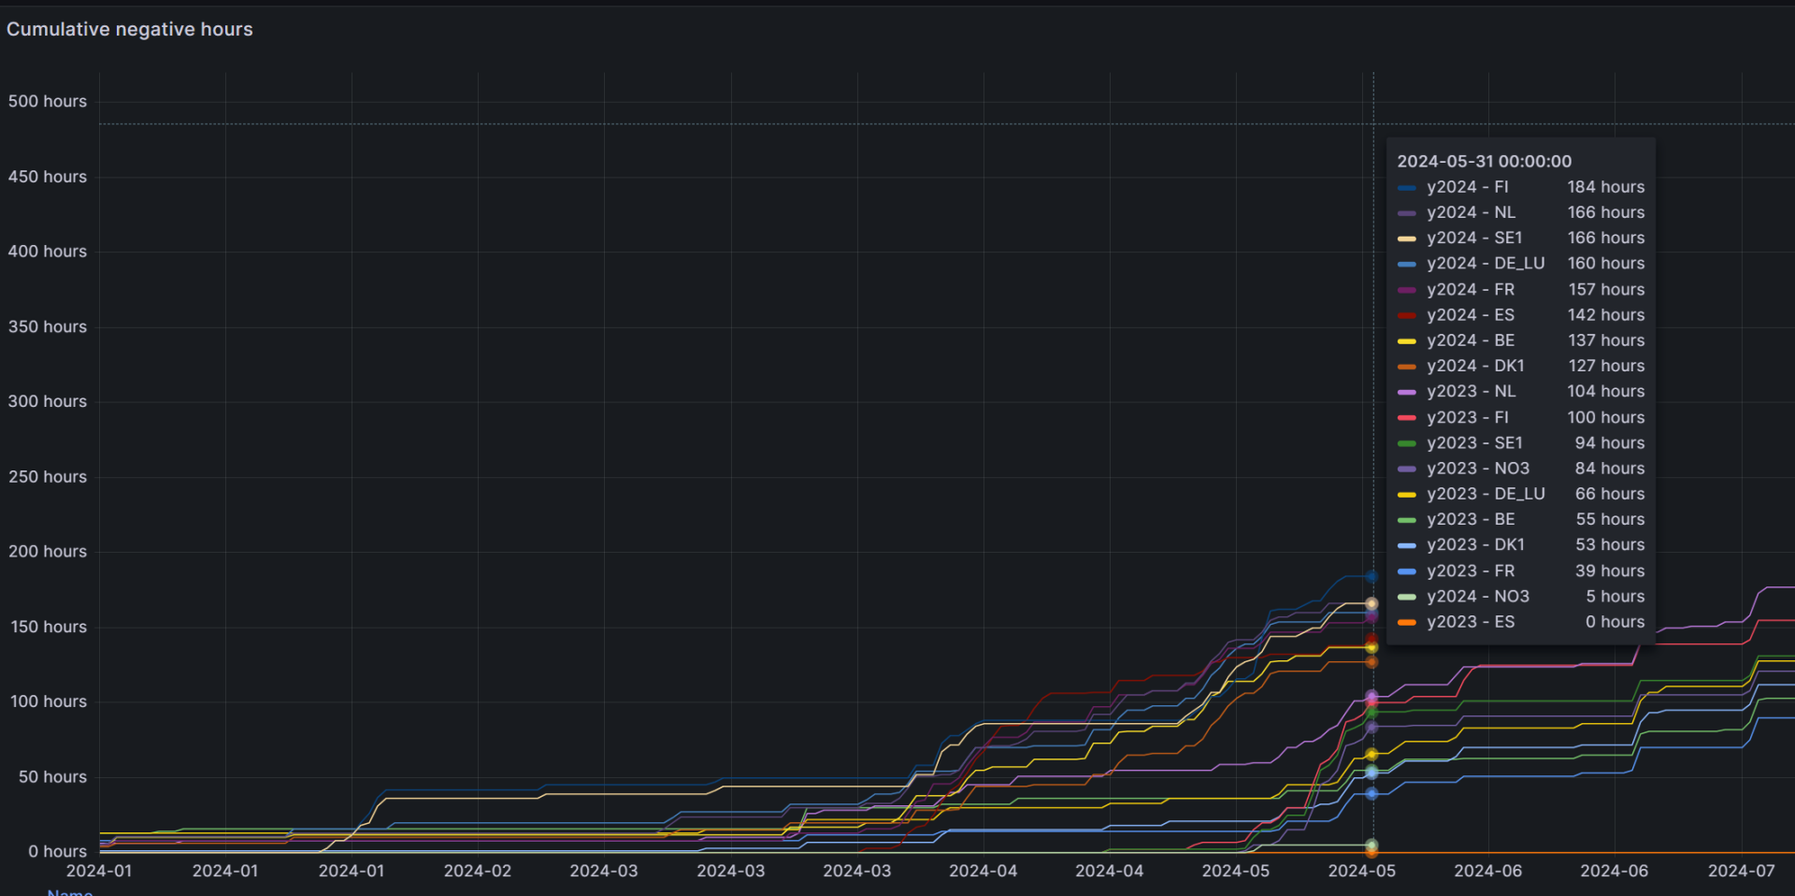Select the y2024 - BE series name in tooltip
This screenshot has height=896, width=1795.
1472,340
